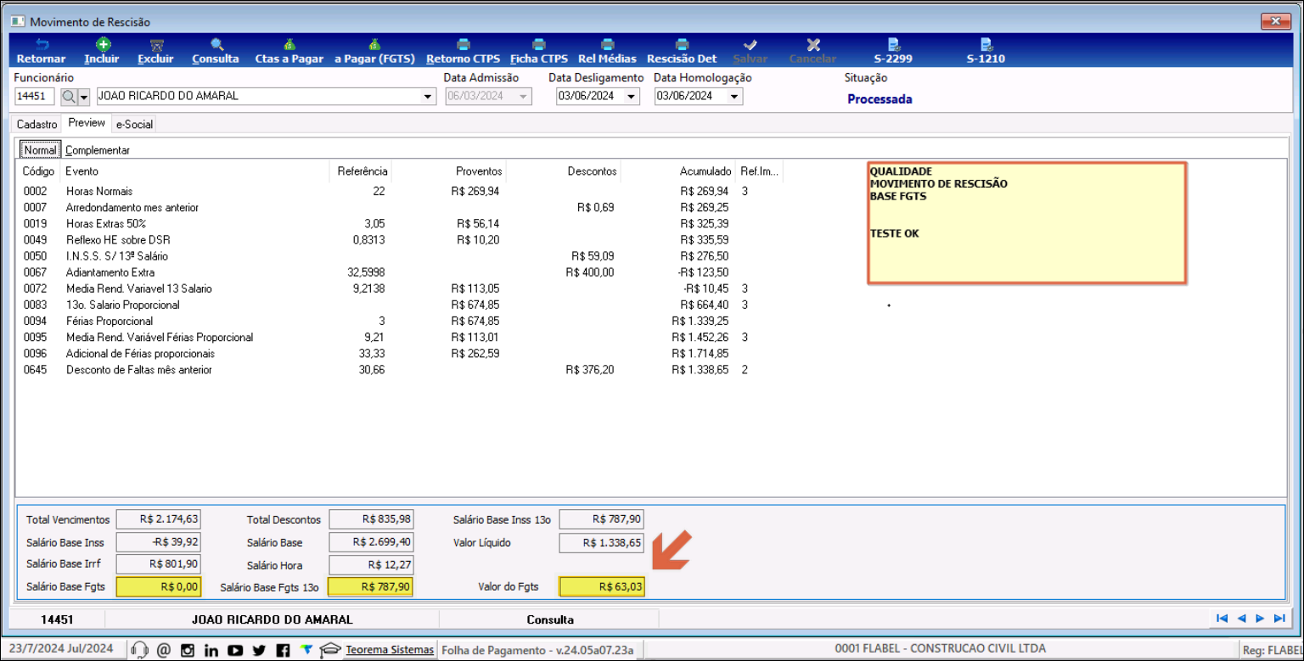Click the employee code field 14451

coord(35,97)
